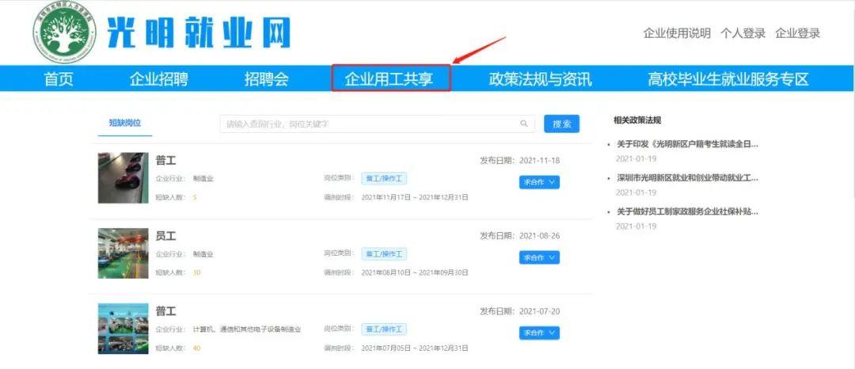
Task: Open 高校毕业生就业服务专区 section
Action: click(728, 79)
